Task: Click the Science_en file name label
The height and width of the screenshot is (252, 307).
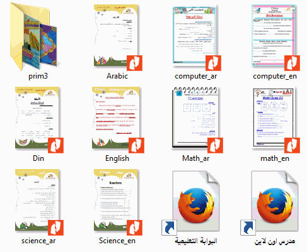Action: click(x=117, y=241)
